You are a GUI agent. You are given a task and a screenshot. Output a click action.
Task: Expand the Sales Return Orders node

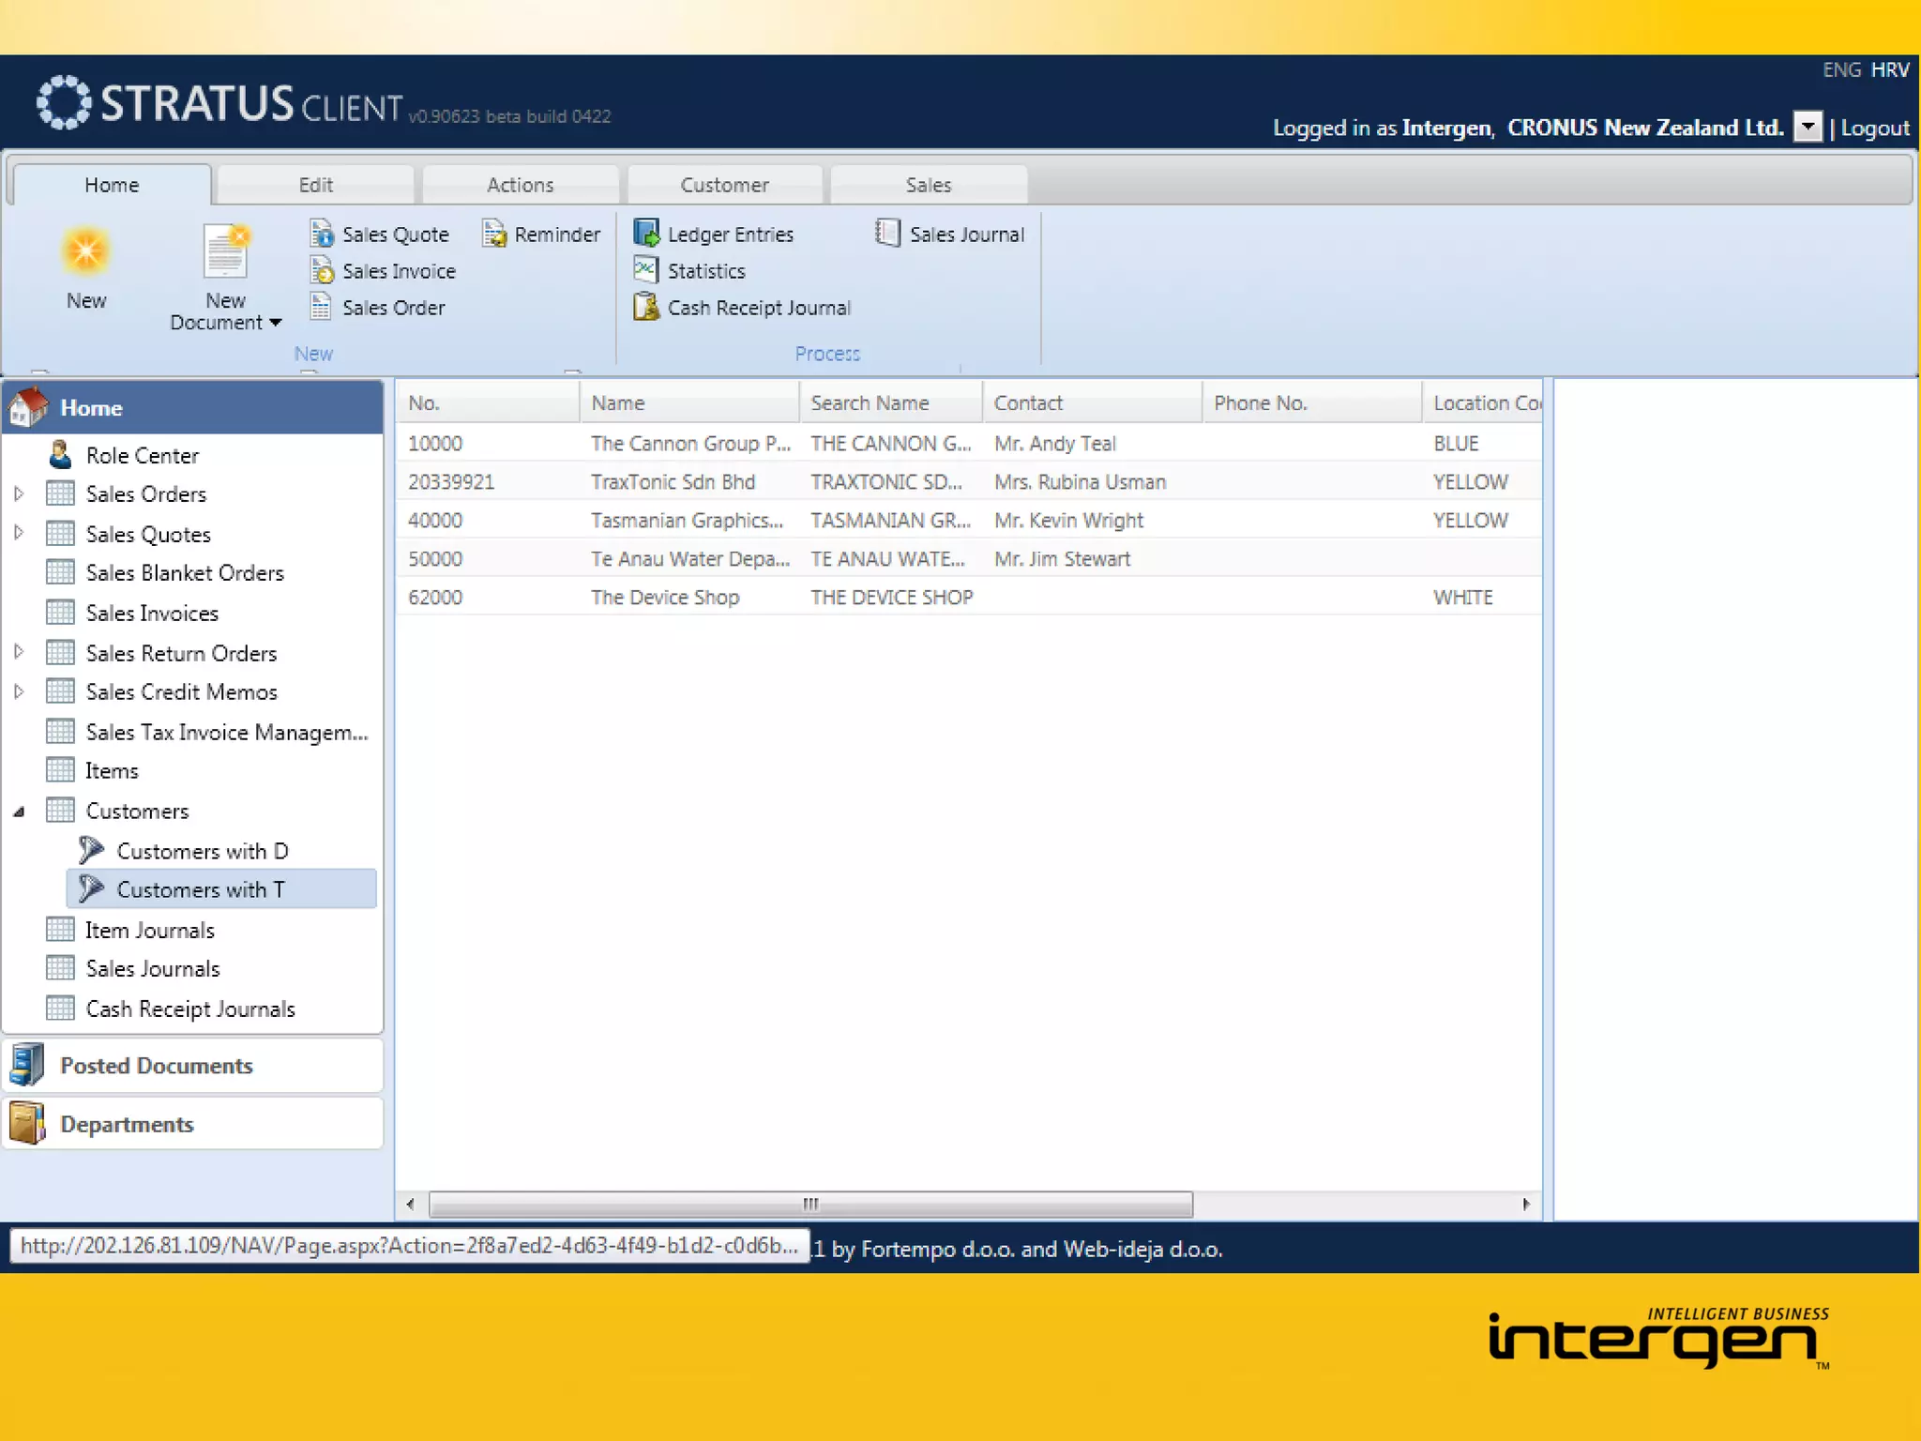[x=19, y=652]
